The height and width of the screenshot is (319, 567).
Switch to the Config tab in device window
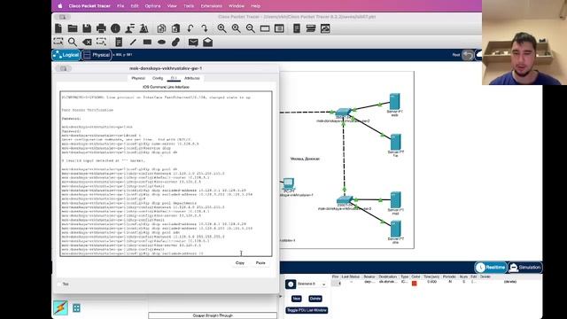point(158,78)
